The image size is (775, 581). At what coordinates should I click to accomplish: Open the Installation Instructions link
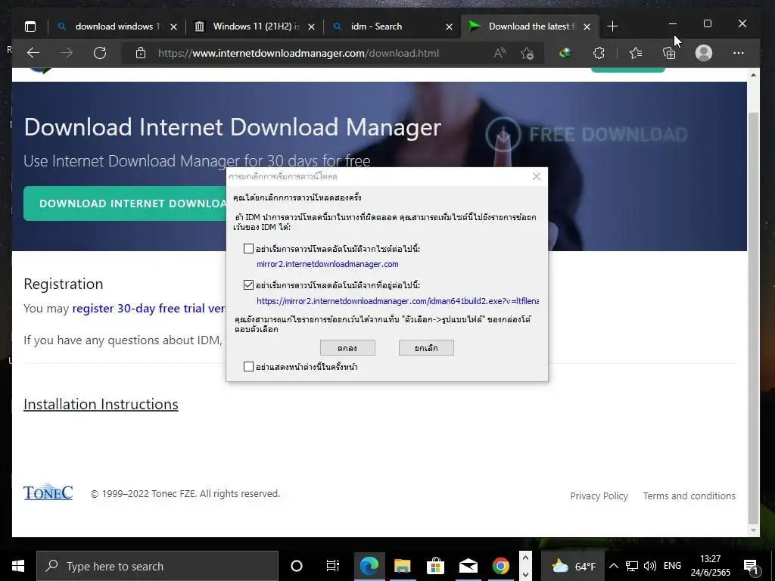(101, 404)
